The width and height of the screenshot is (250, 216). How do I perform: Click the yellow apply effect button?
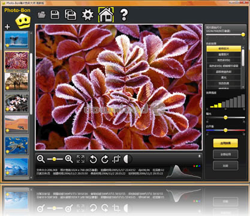tap(225, 143)
